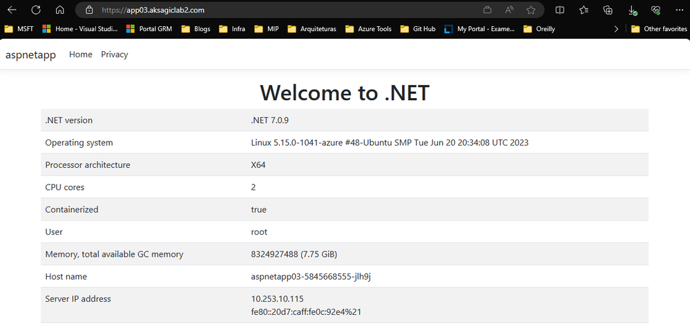
Task: Click the Host name label
Action: pyautogui.click(x=66, y=277)
